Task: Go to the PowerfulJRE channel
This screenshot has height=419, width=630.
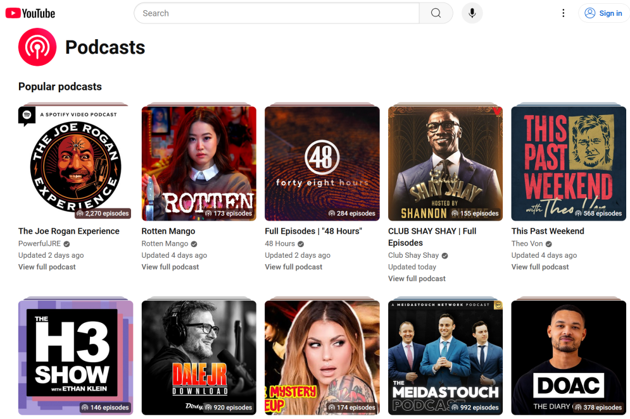Action: click(x=39, y=243)
